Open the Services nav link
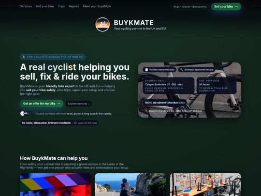Image resolution: width=261 pixels, height=196 pixels. pos(26,6)
